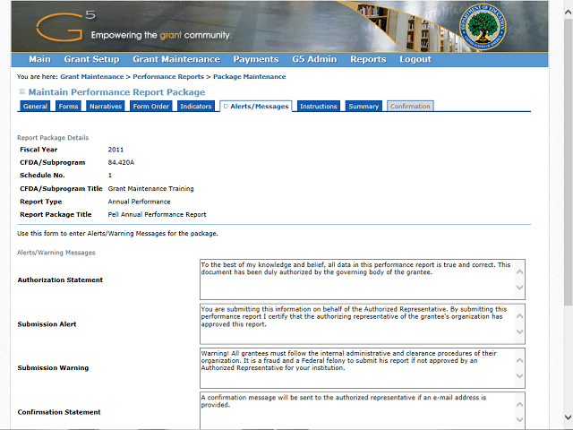Click the icon beside Maintain Performance Report Package
This screenshot has height=430, width=573.
tap(21, 91)
